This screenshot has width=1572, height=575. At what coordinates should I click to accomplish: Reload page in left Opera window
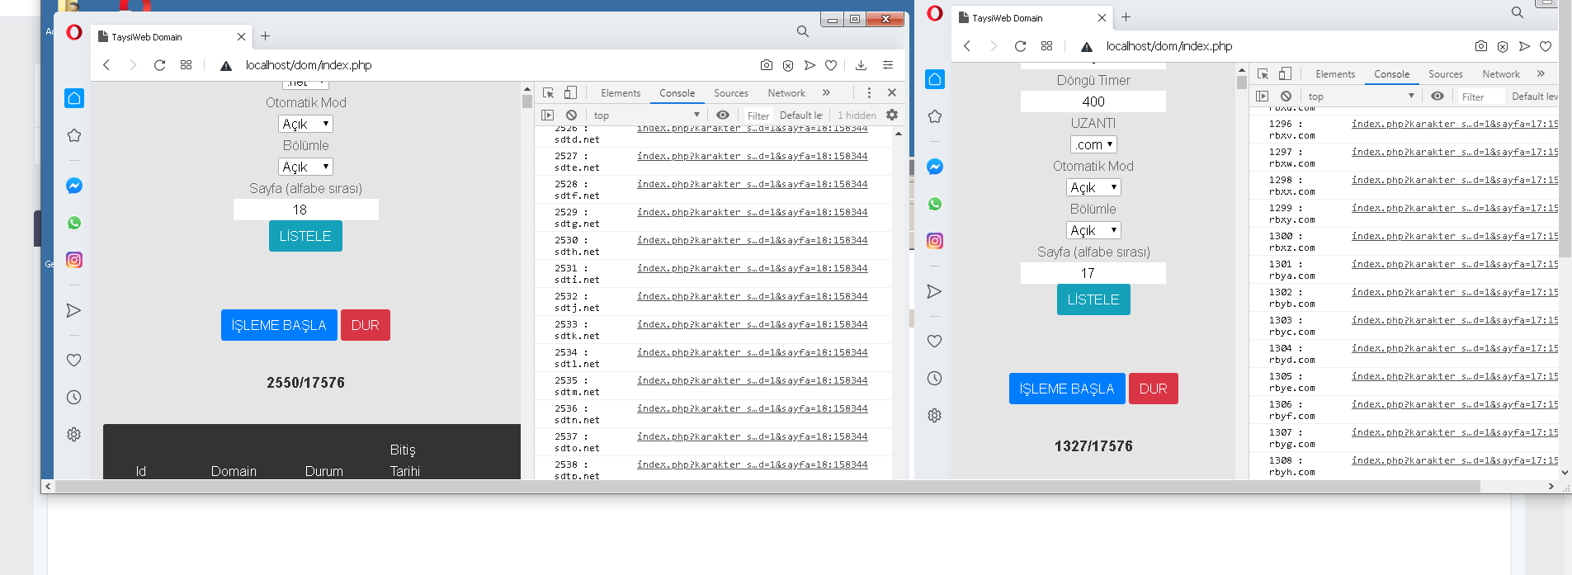159,65
